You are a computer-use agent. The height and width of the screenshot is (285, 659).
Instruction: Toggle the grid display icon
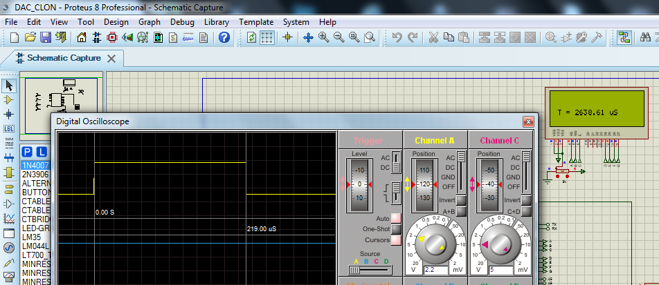coord(267,38)
